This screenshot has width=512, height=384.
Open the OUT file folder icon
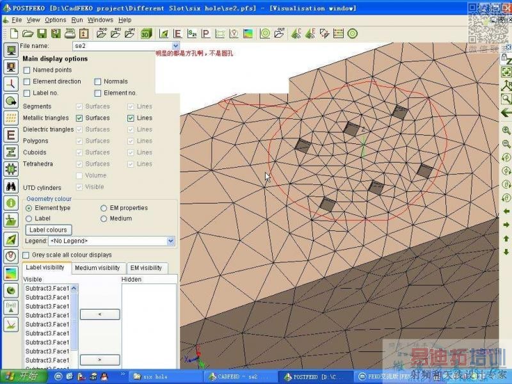tap(280, 33)
